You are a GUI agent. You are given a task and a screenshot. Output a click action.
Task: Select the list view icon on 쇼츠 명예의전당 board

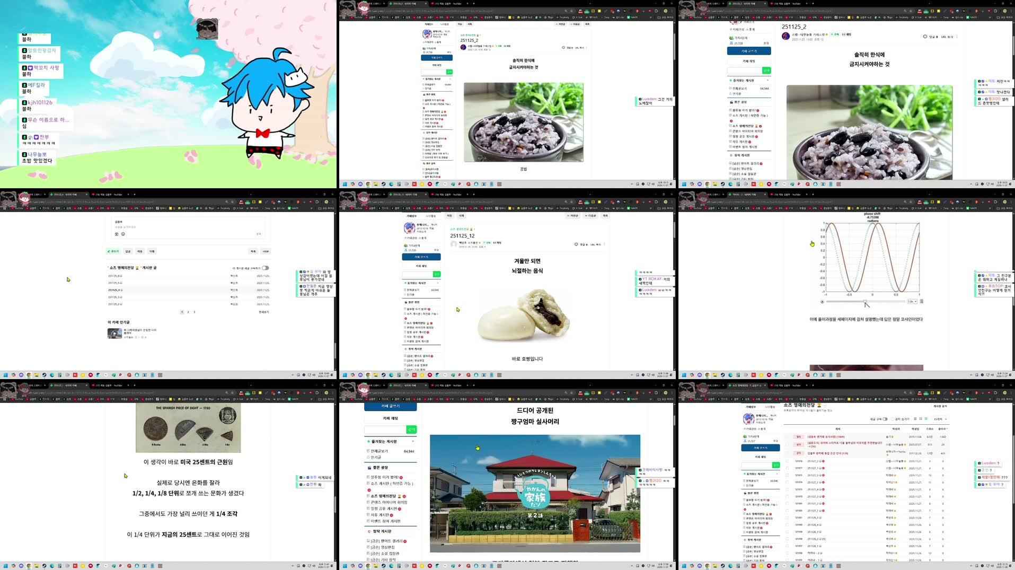pyautogui.click(x=926, y=419)
